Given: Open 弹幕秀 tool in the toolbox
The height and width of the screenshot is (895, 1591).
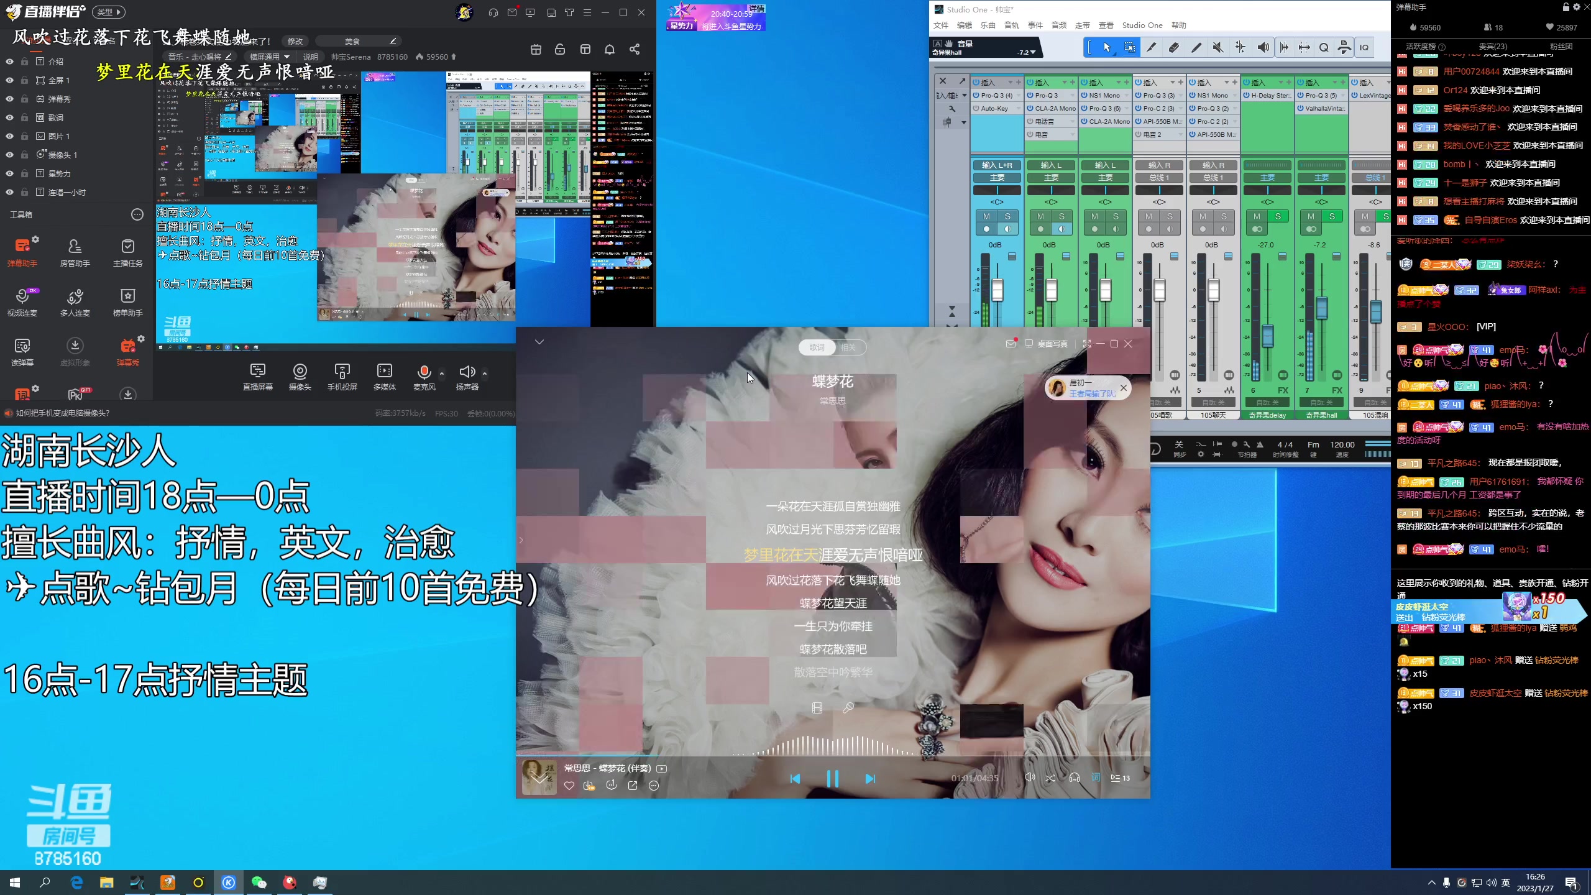Looking at the screenshot, I should tap(127, 351).
